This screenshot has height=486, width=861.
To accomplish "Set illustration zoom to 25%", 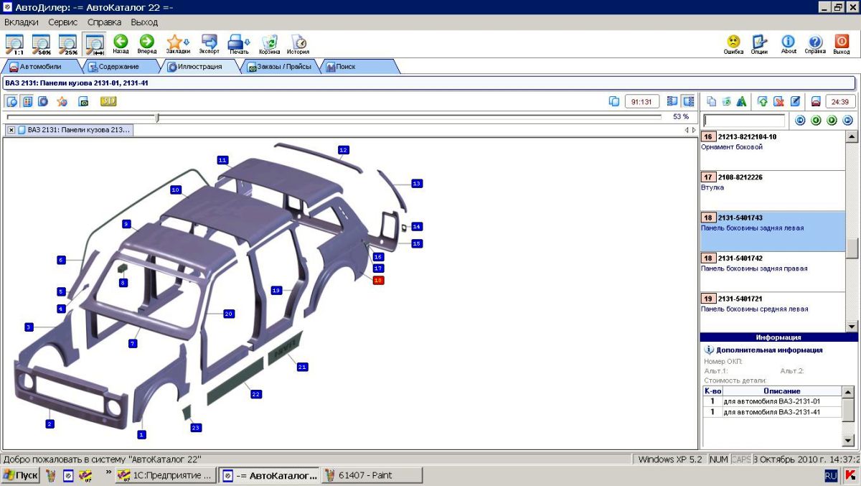I will tap(67, 44).
